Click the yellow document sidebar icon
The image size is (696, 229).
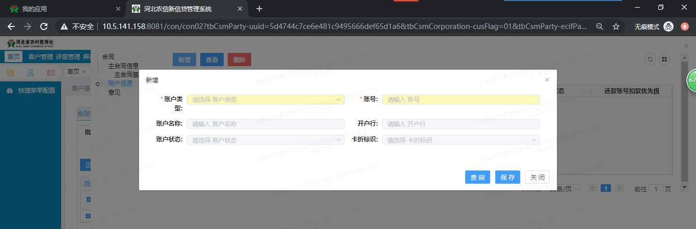tap(10, 73)
